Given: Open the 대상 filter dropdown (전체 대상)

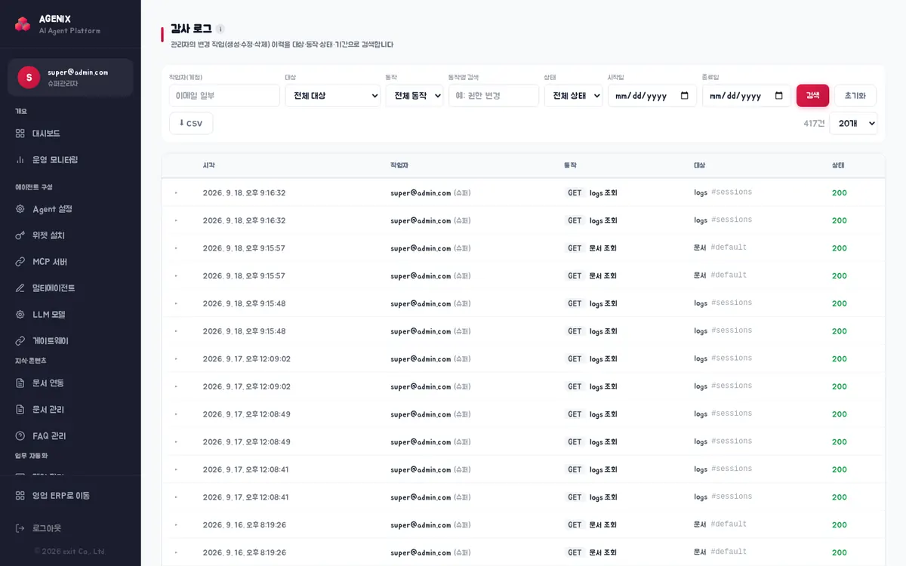Looking at the screenshot, I should 333,96.
